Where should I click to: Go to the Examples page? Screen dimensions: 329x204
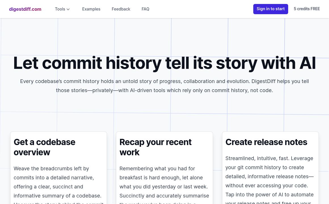(91, 9)
